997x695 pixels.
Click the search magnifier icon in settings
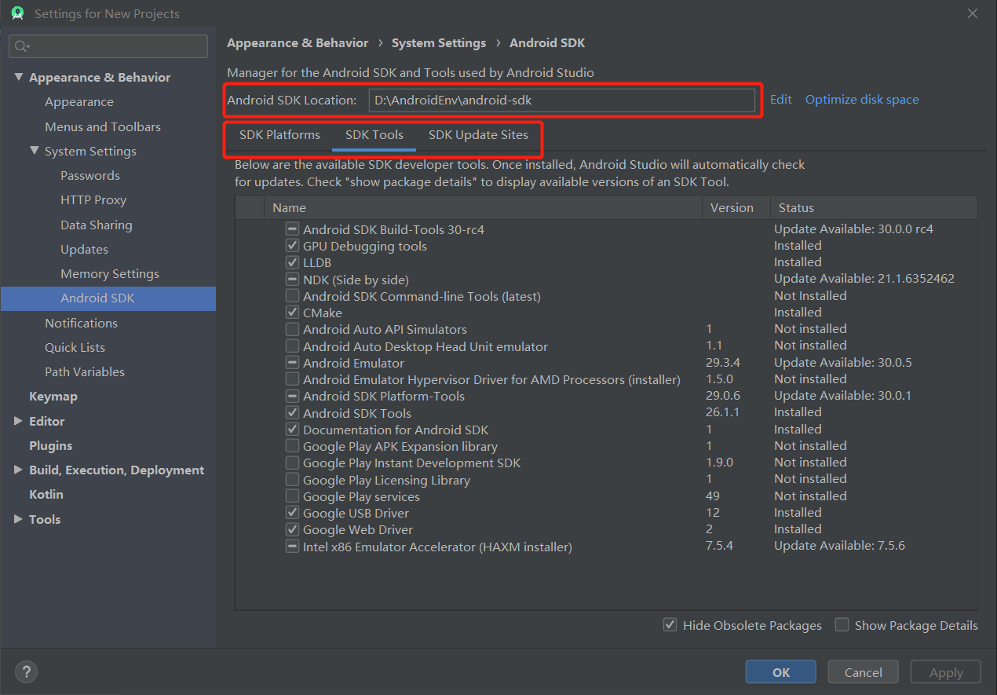[21, 46]
